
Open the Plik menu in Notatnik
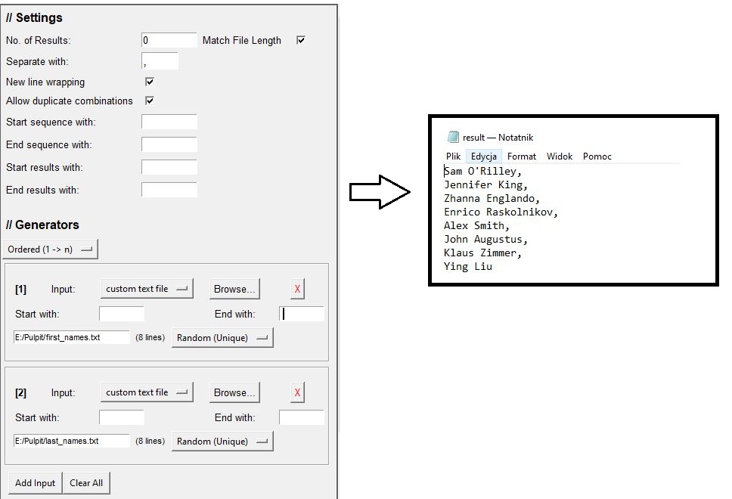[453, 157]
